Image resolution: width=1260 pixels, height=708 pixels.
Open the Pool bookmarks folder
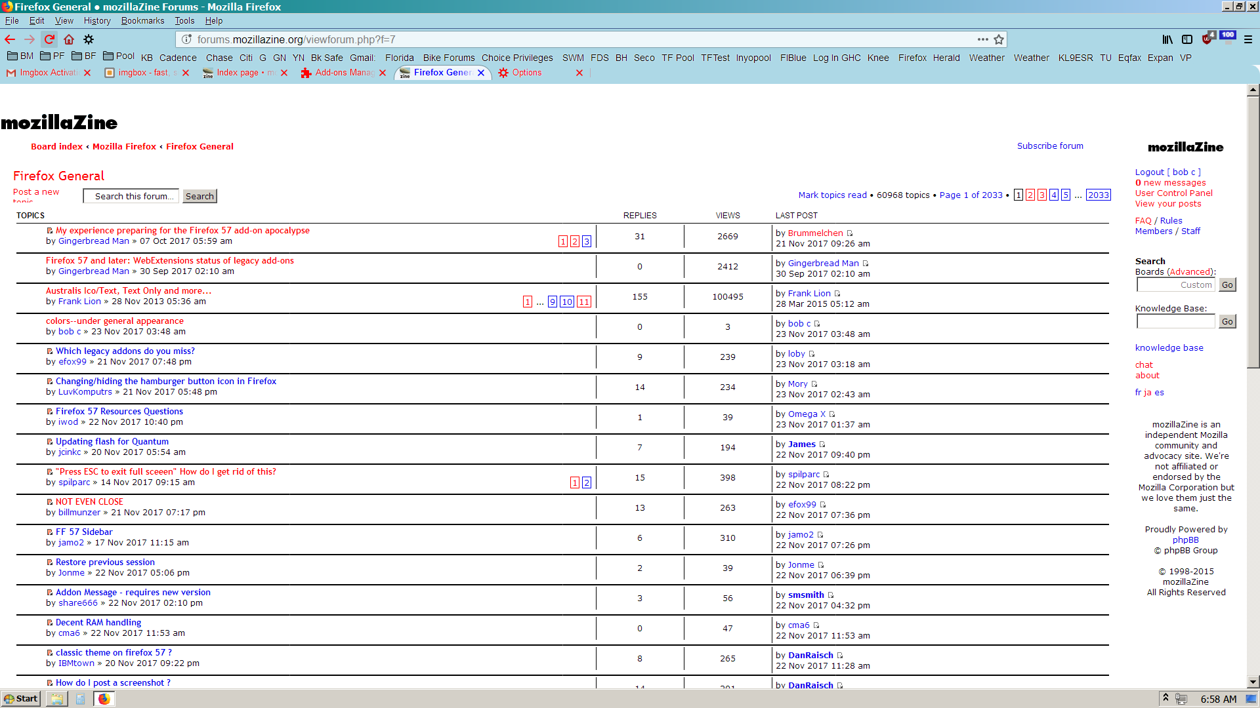119,56
